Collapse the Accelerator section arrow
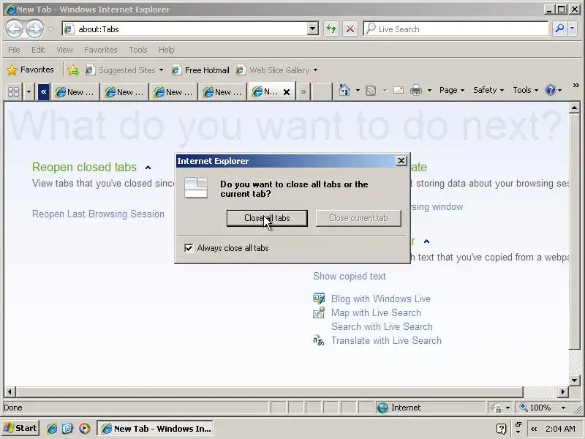The image size is (585, 439). [x=426, y=241]
